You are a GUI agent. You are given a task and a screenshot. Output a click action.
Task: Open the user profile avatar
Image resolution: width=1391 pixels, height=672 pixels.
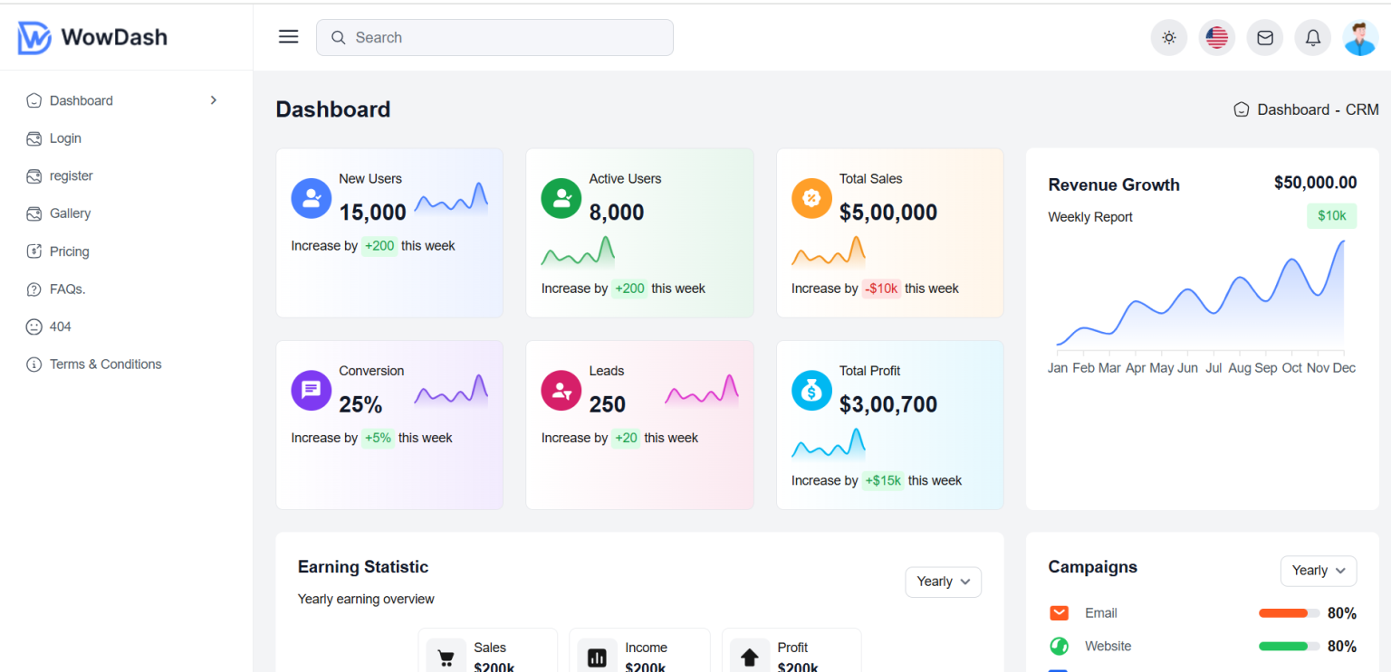tap(1360, 38)
